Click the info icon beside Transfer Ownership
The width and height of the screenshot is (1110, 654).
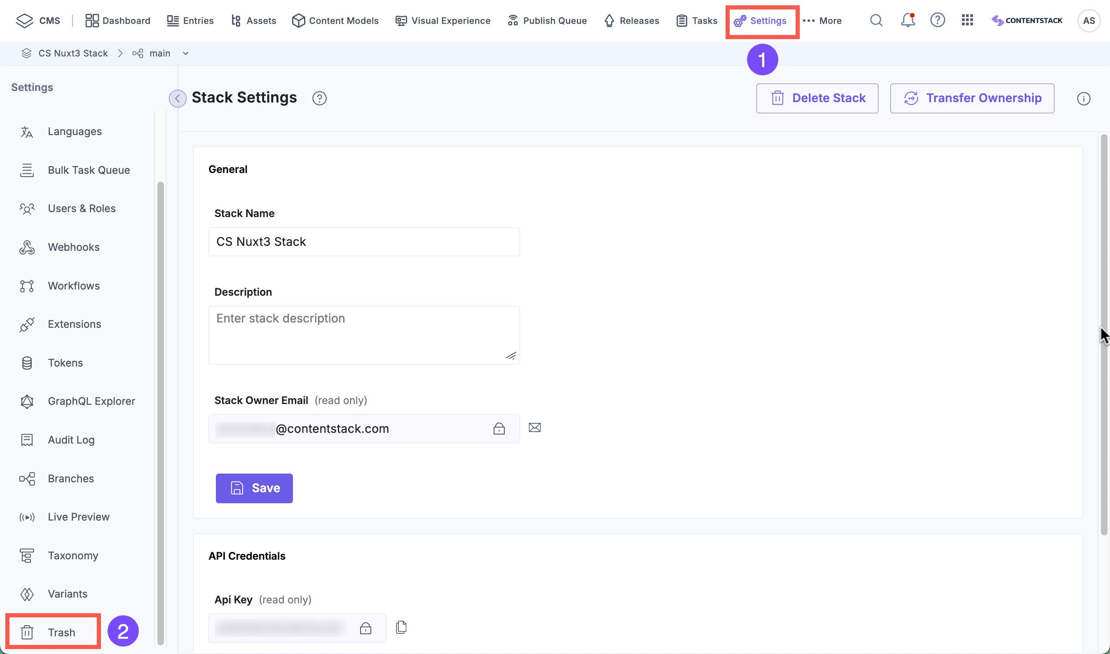click(x=1084, y=99)
